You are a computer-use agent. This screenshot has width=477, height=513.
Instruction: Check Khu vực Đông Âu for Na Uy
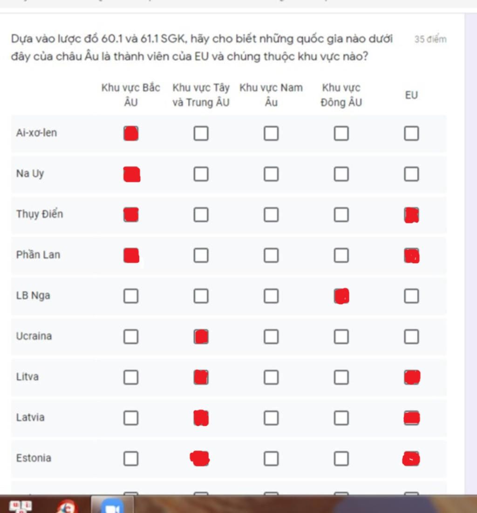pos(341,174)
